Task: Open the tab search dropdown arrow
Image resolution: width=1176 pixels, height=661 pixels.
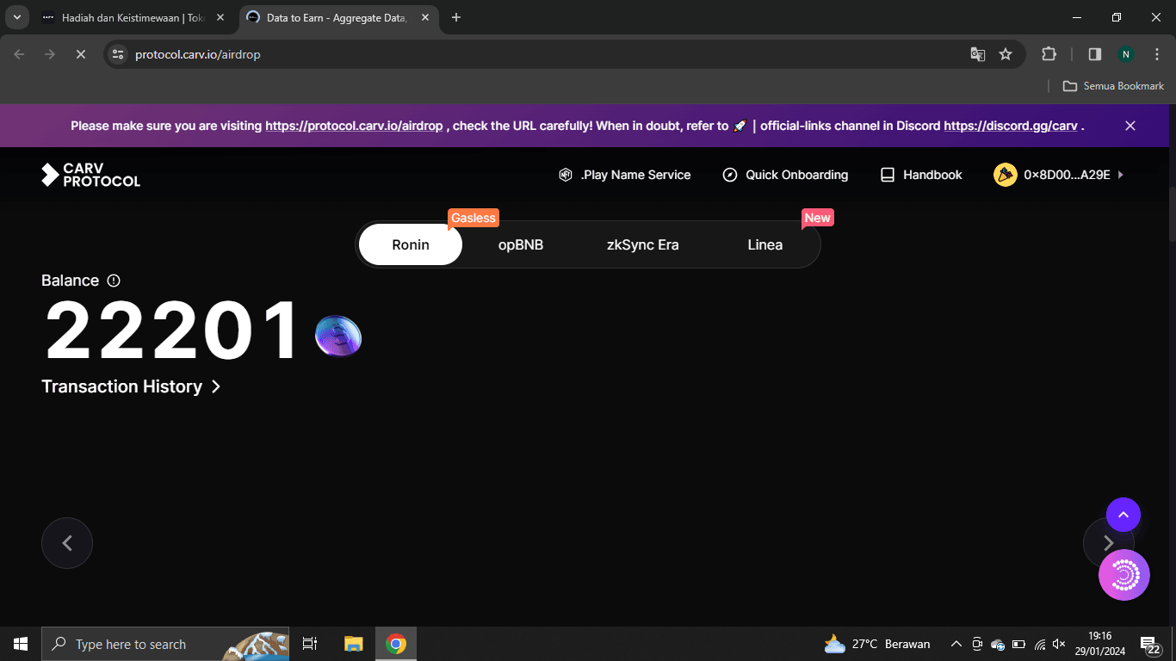Action: pos(16,17)
